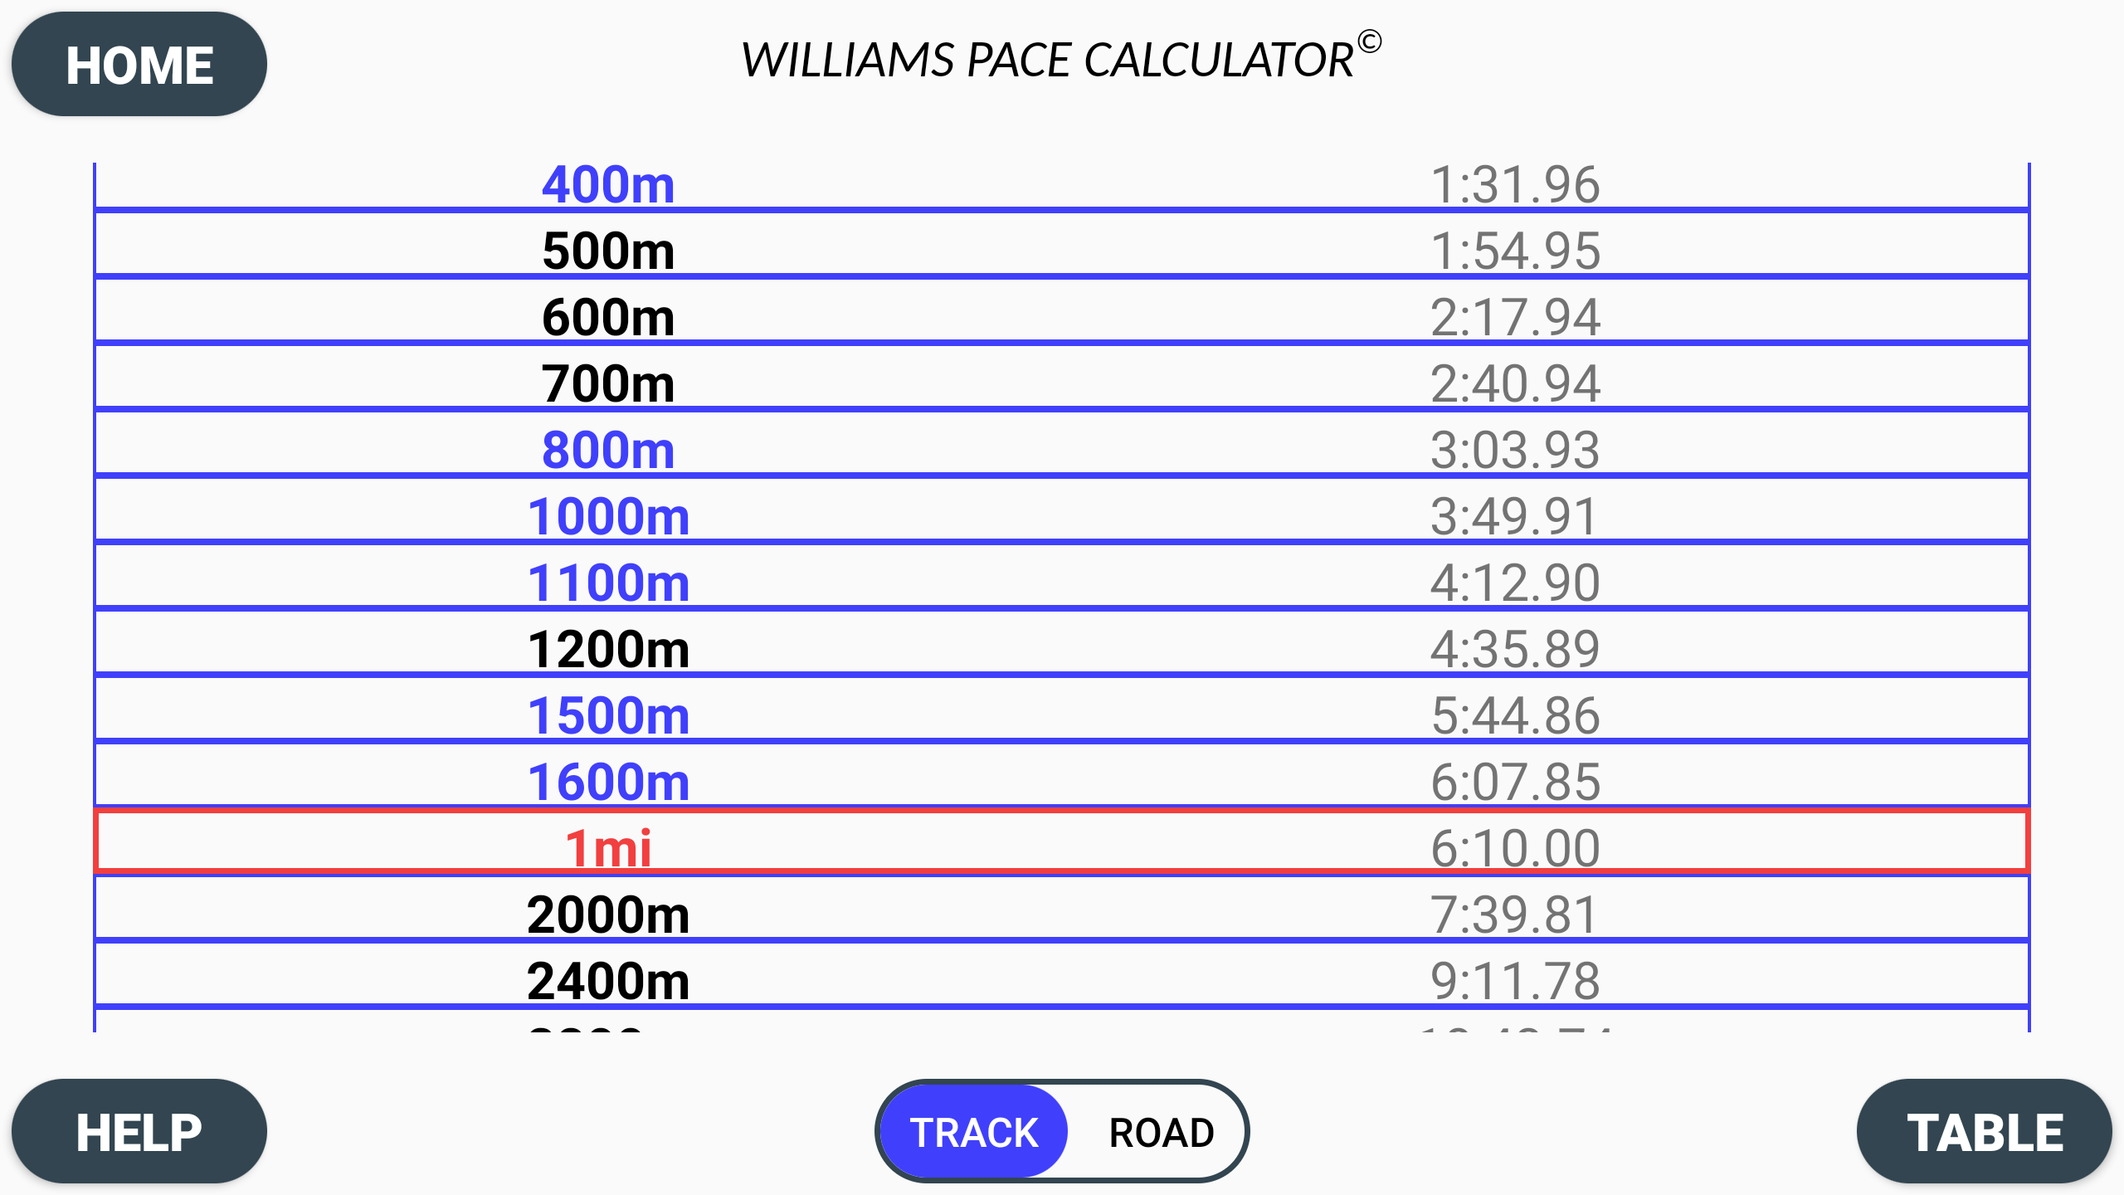This screenshot has height=1195, width=2124.
Task: Select the 1500m distance row
Action: [x=610, y=714]
